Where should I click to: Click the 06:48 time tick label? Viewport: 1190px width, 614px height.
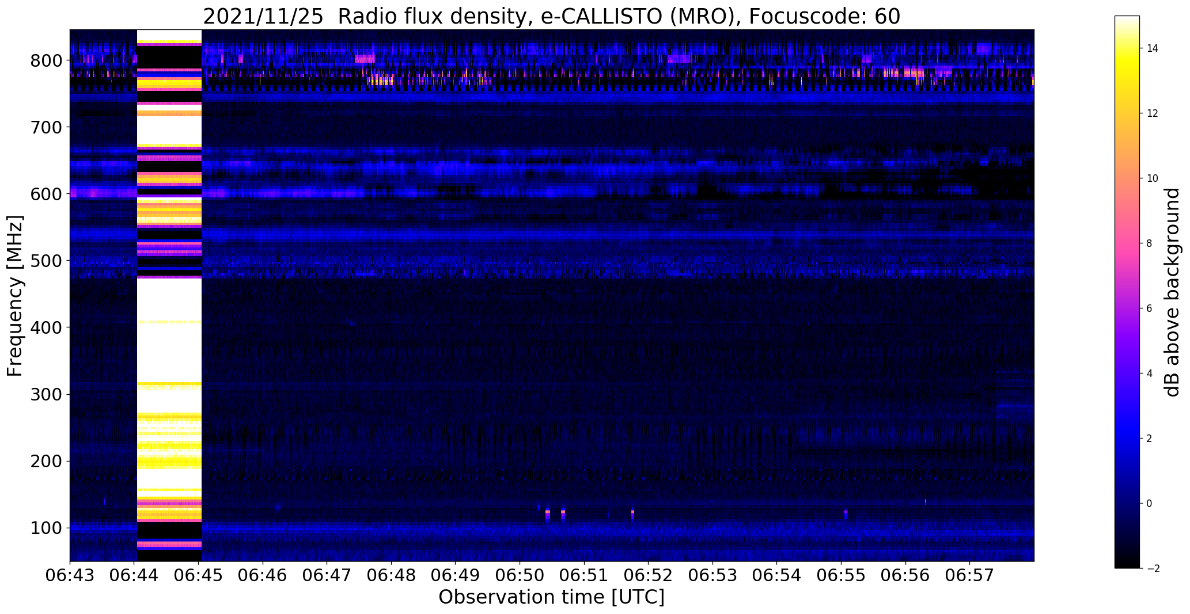[x=392, y=575]
